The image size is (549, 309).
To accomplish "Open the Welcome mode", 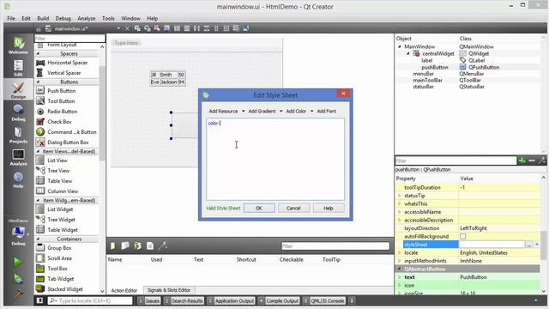I will tap(18, 45).
